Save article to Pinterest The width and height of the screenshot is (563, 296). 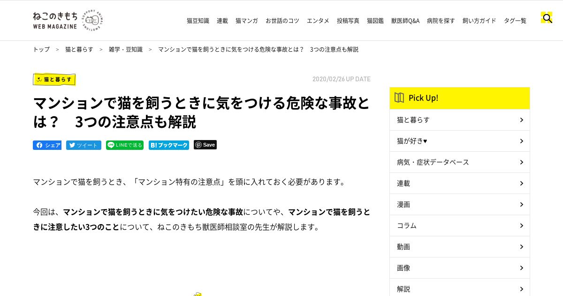[205, 145]
